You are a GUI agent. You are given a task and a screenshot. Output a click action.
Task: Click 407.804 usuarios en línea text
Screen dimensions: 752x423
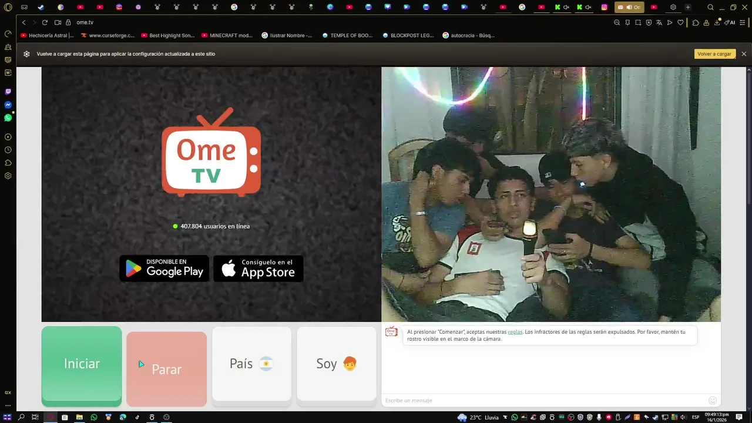tap(215, 226)
